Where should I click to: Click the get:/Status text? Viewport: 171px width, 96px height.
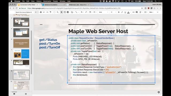click(x=48, y=40)
